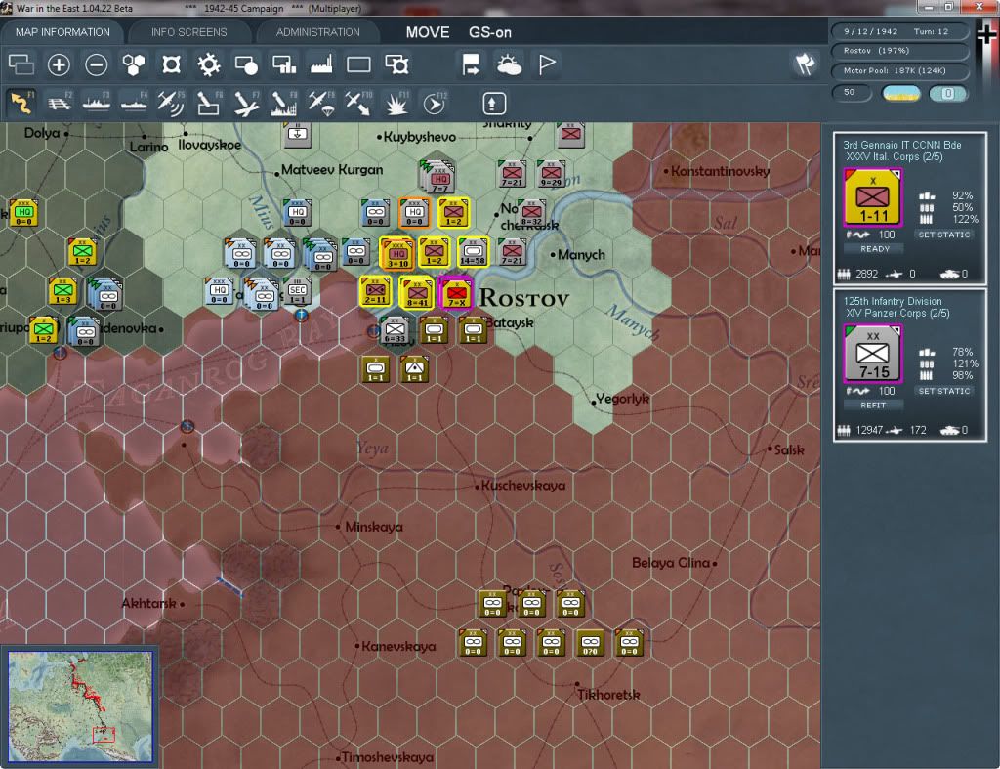The width and height of the screenshot is (1000, 769).
Task: Select the red unit counter at Rostov
Action: coord(456,293)
